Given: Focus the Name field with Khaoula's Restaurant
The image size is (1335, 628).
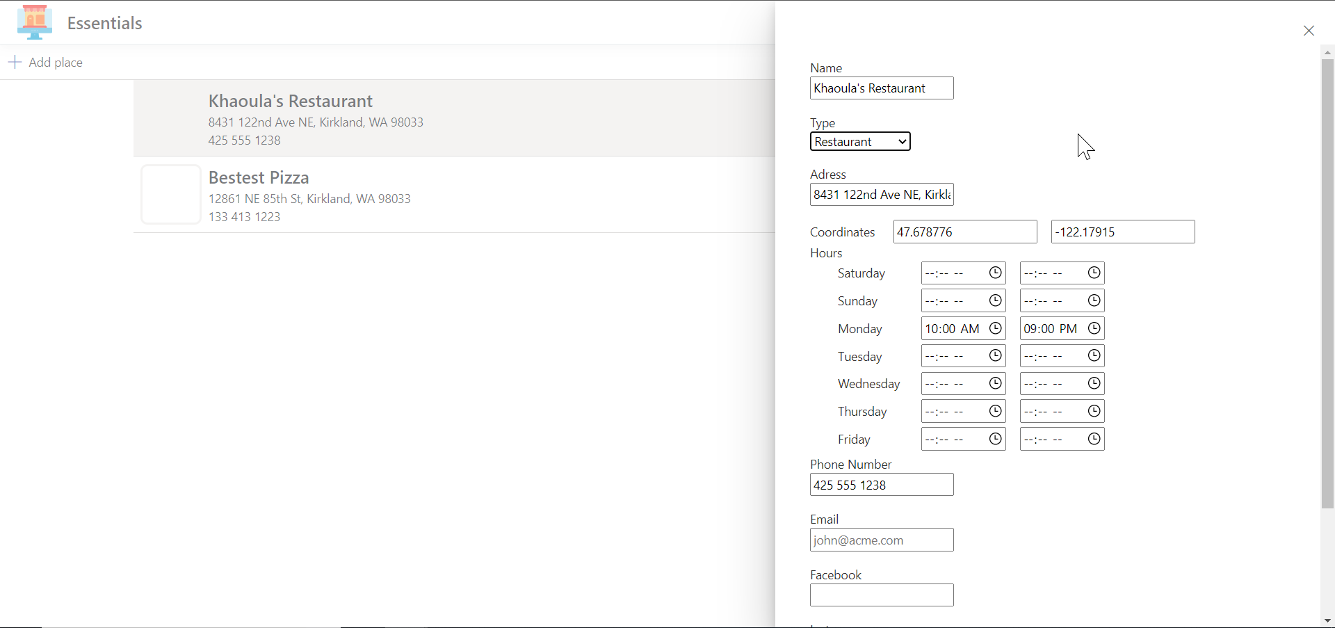Looking at the screenshot, I should (882, 88).
